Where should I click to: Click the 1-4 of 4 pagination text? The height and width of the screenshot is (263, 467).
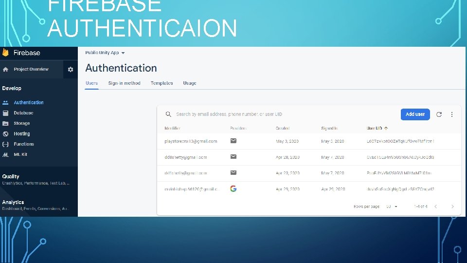click(420, 207)
